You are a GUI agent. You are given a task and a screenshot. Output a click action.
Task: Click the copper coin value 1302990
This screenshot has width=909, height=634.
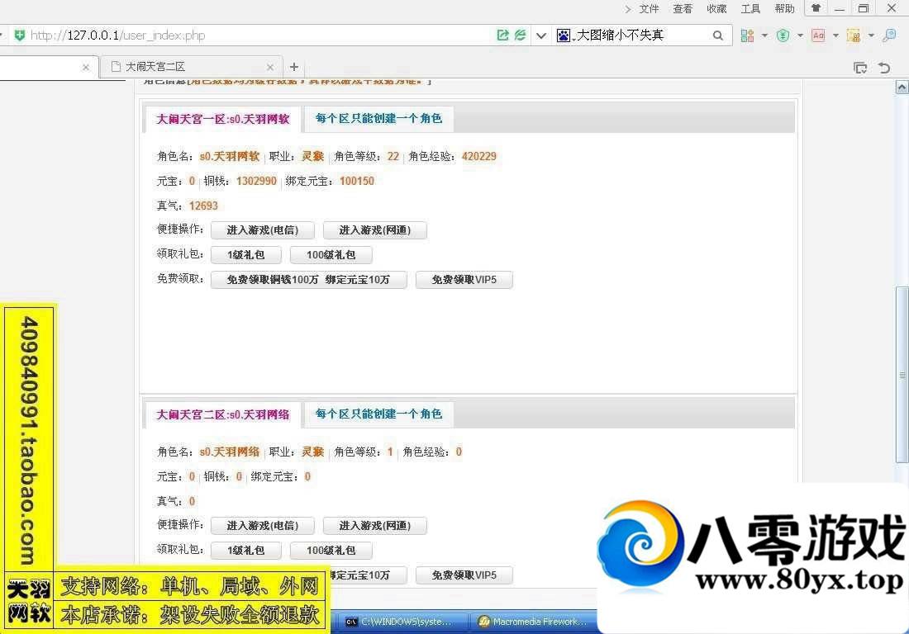point(256,182)
